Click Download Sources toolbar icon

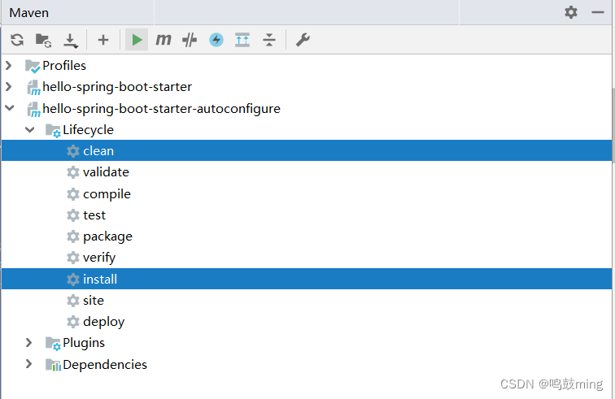coord(71,40)
